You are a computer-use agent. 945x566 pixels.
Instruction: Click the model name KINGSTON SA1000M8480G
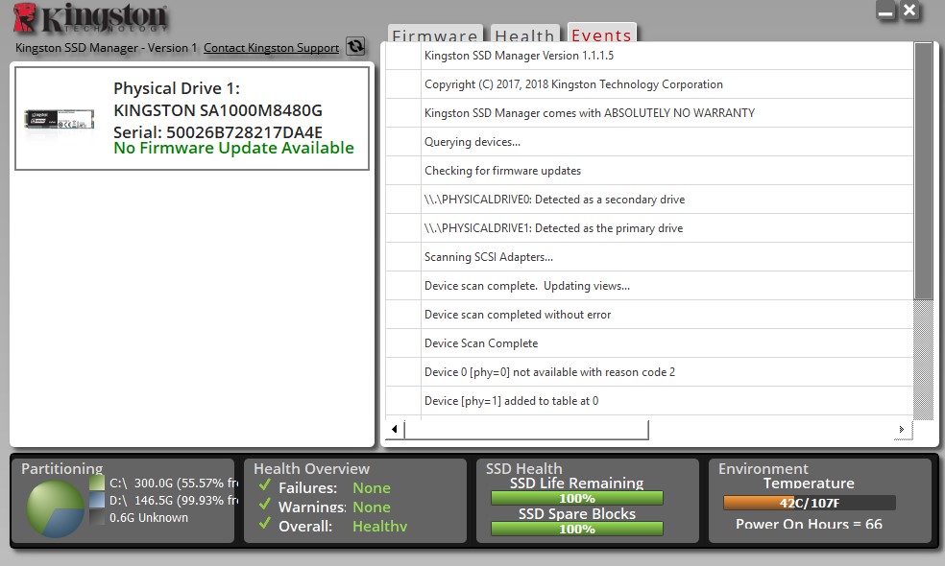pyautogui.click(x=218, y=110)
